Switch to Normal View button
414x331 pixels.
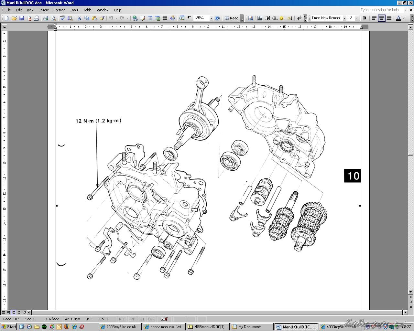[x=3, y=313]
